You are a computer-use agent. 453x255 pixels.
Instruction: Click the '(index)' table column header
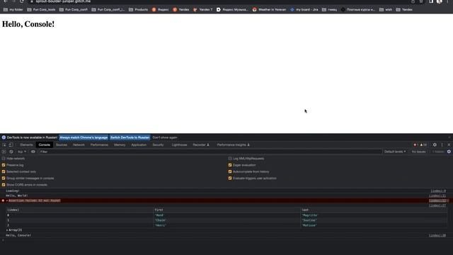80,210
